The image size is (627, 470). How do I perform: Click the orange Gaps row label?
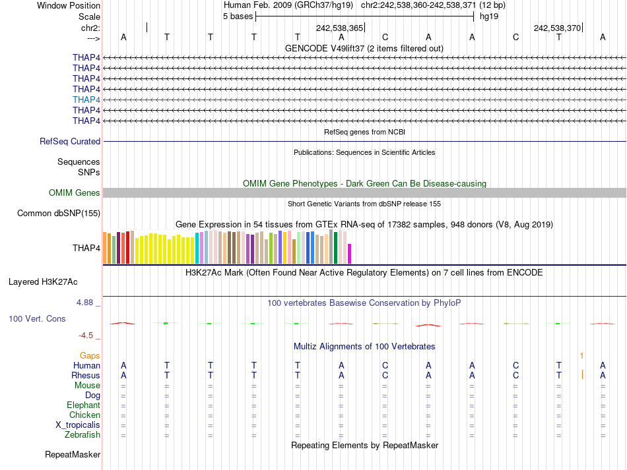tap(90, 355)
